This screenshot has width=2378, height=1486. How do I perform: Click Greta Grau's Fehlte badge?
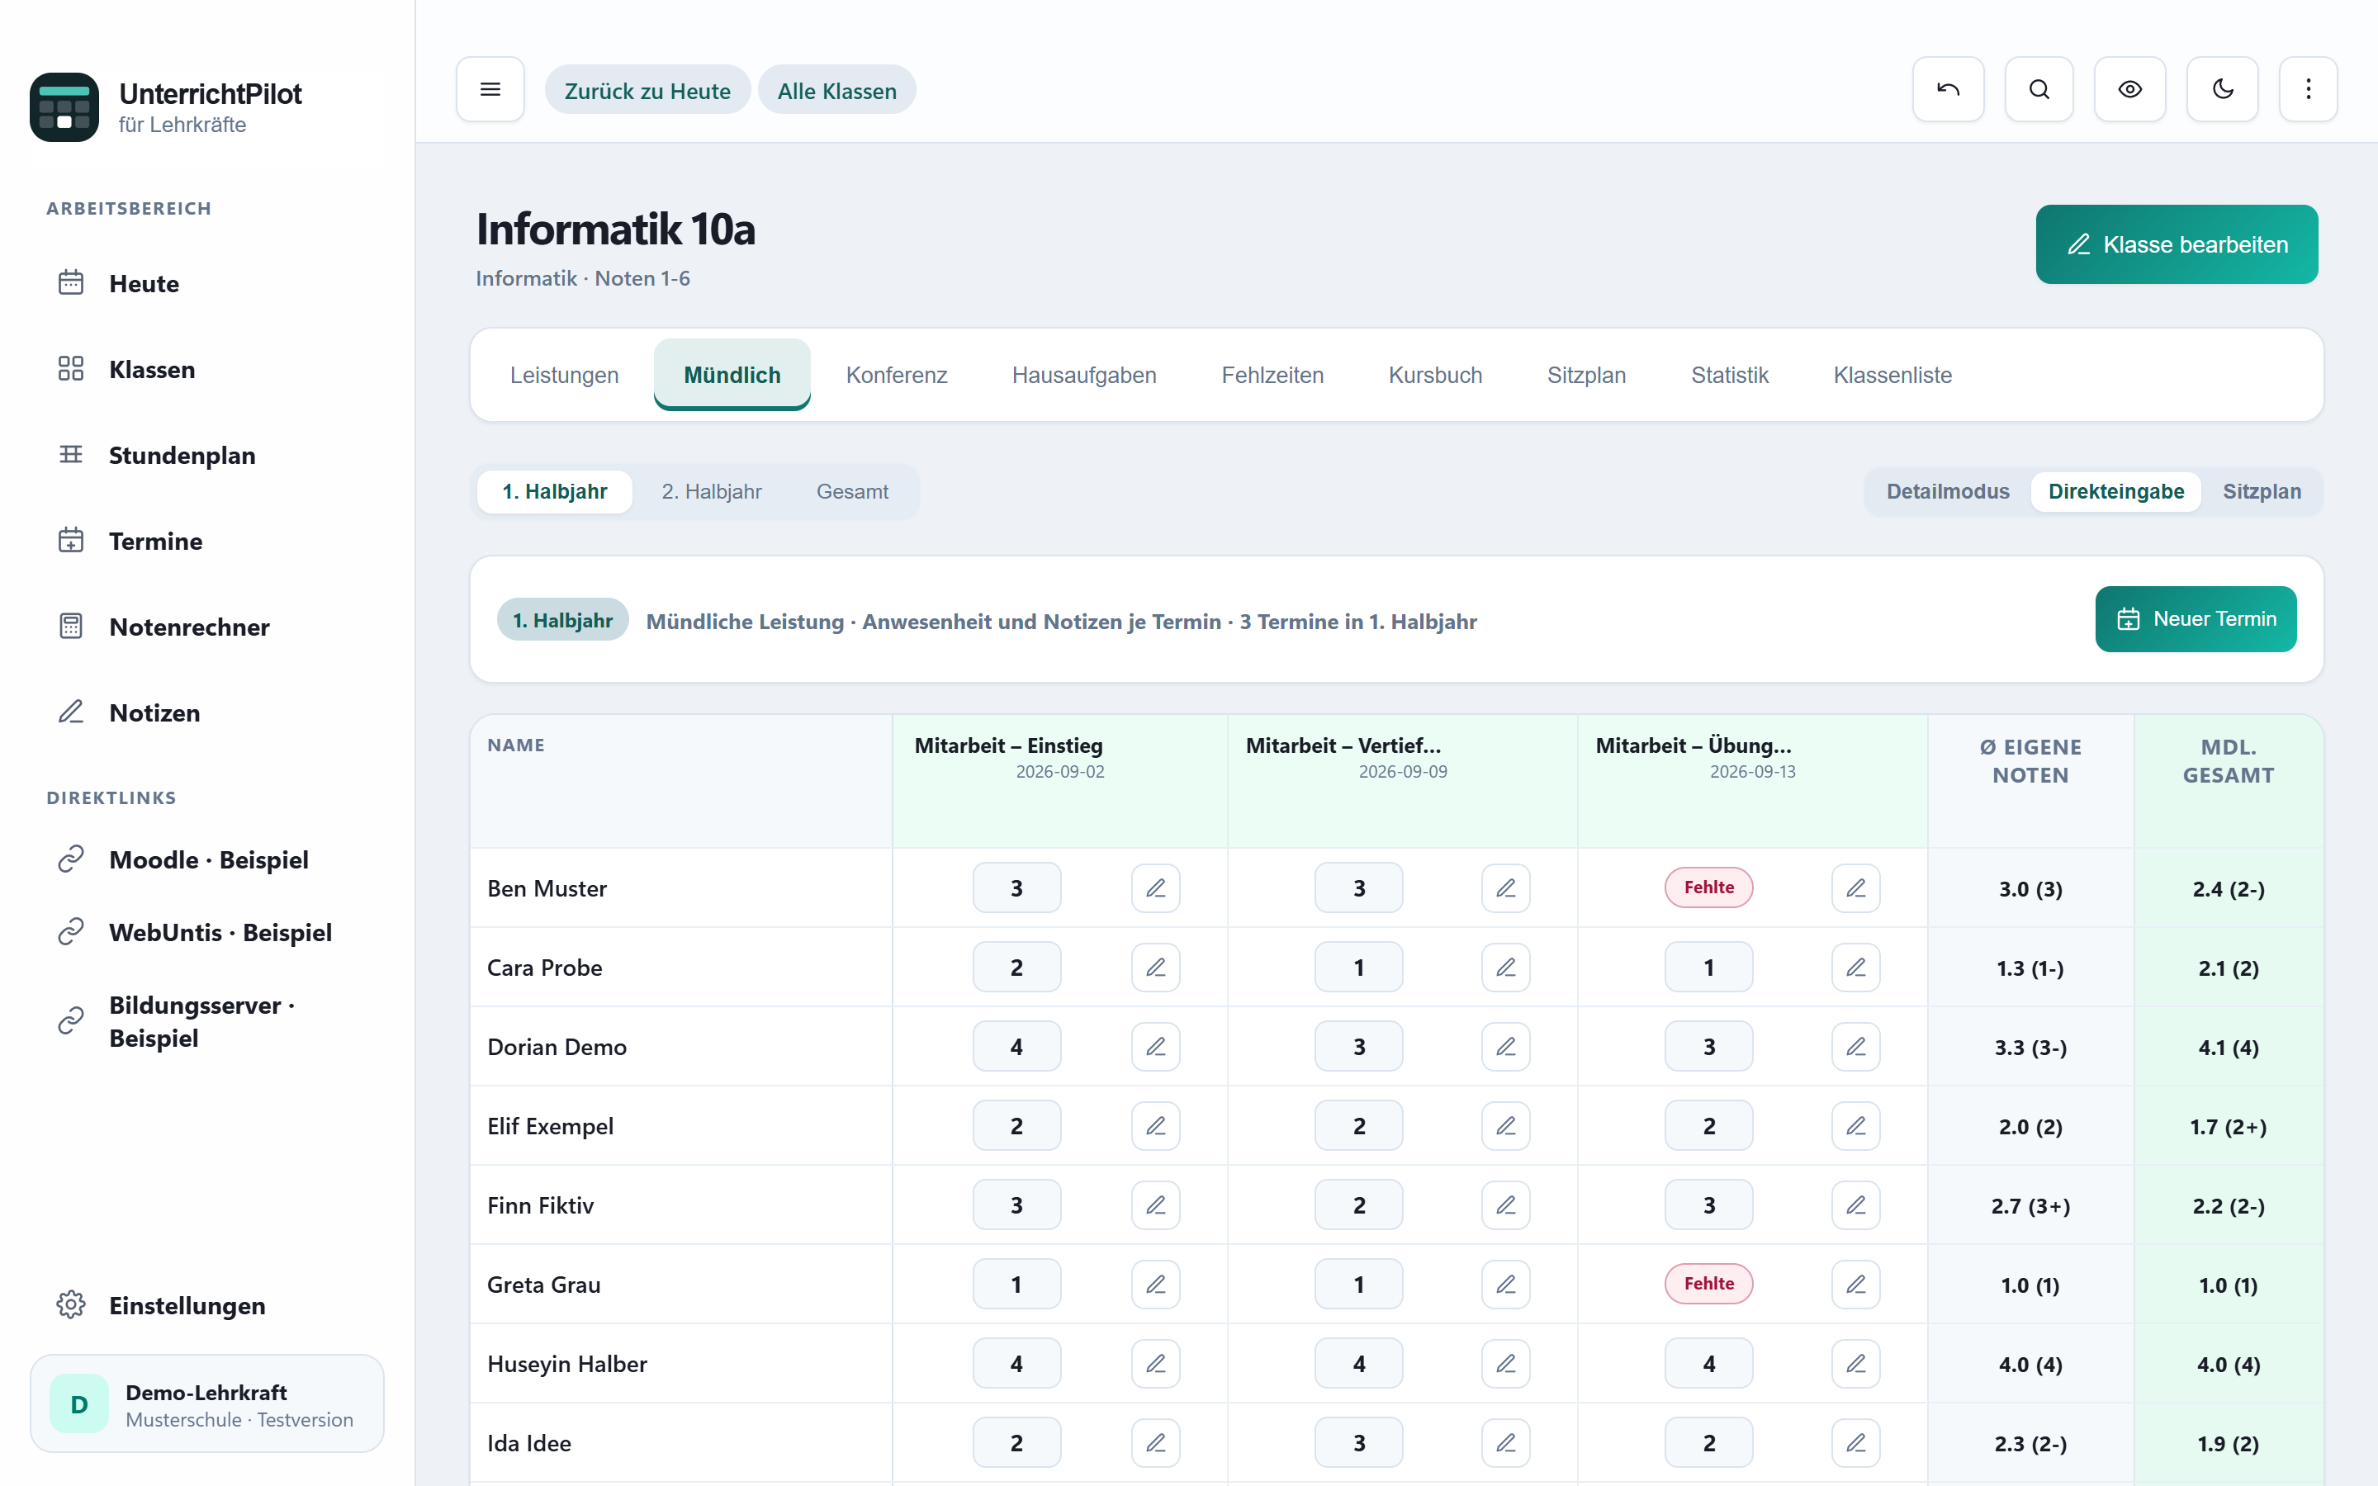1709,1284
